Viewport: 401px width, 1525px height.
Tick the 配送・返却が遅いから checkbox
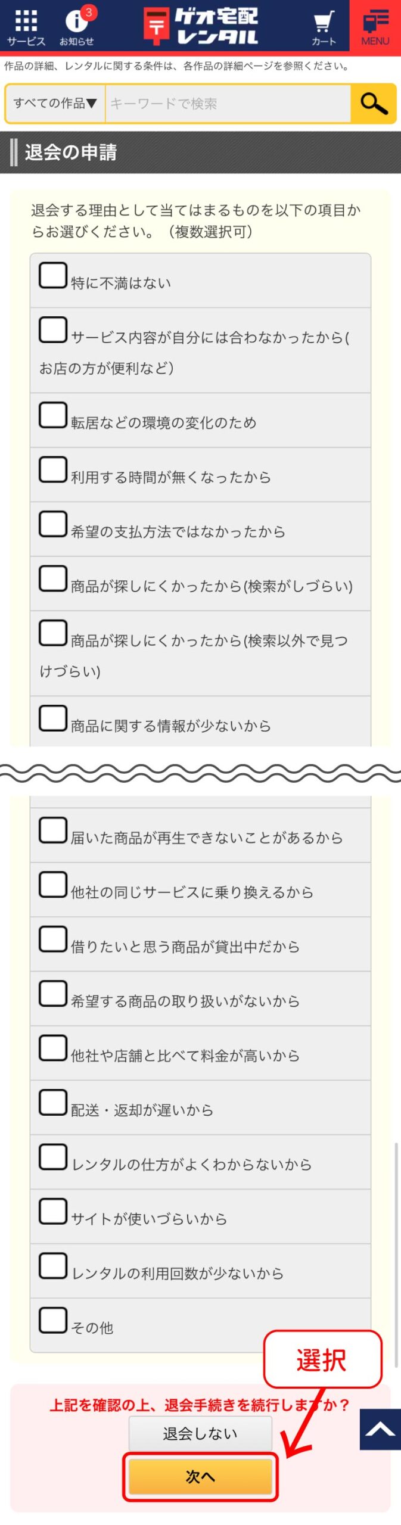(x=53, y=1103)
